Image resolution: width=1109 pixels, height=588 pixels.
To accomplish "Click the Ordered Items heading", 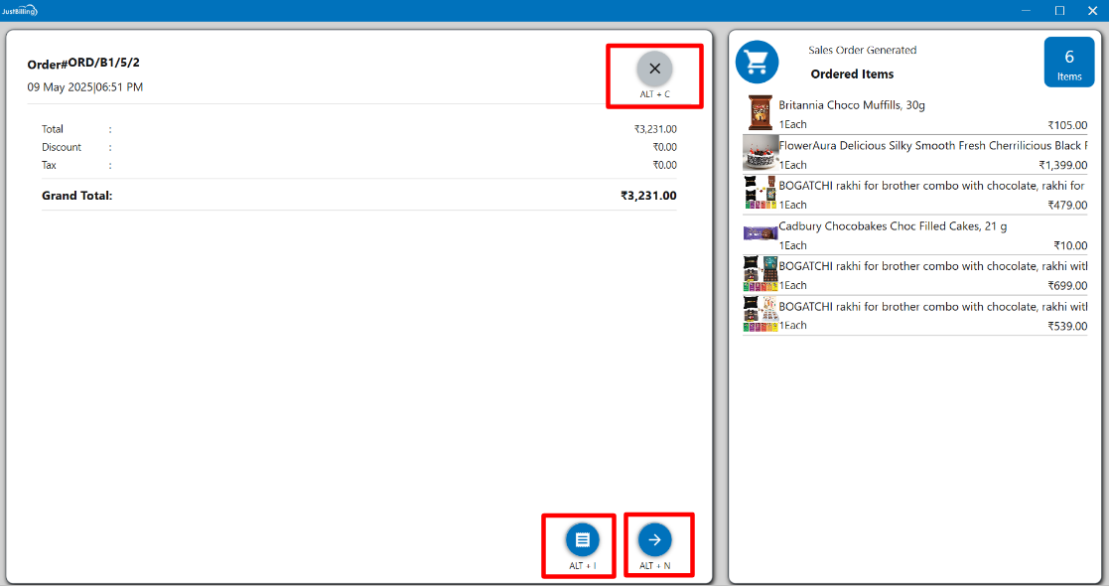I will tap(852, 74).
